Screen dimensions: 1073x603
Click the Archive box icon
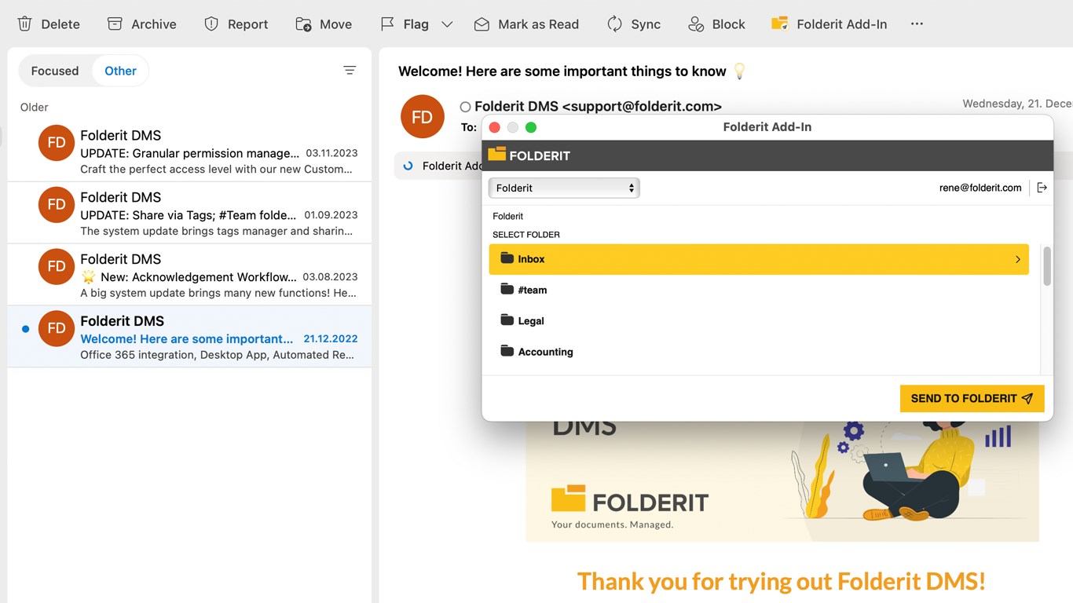[115, 24]
